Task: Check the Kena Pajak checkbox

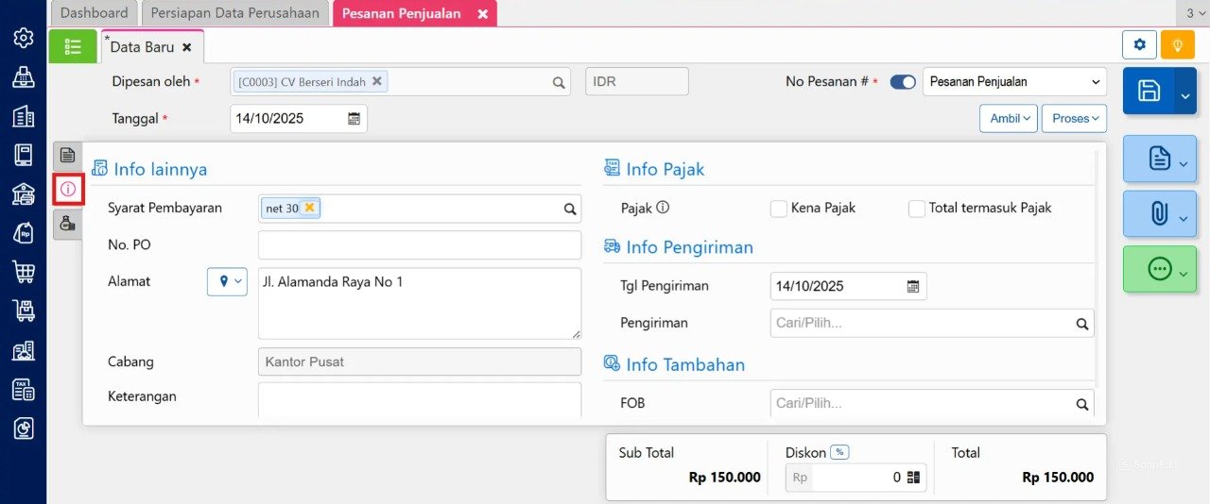Action: click(x=779, y=209)
